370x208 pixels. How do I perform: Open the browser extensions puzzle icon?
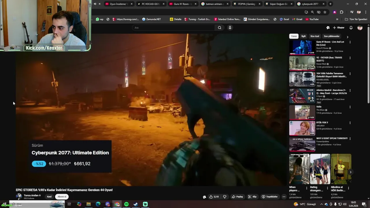(x=341, y=12)
